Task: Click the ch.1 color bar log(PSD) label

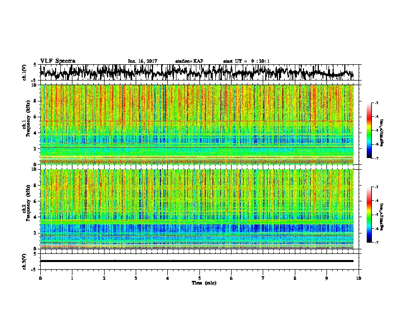Action: click(x=382, y=133)
